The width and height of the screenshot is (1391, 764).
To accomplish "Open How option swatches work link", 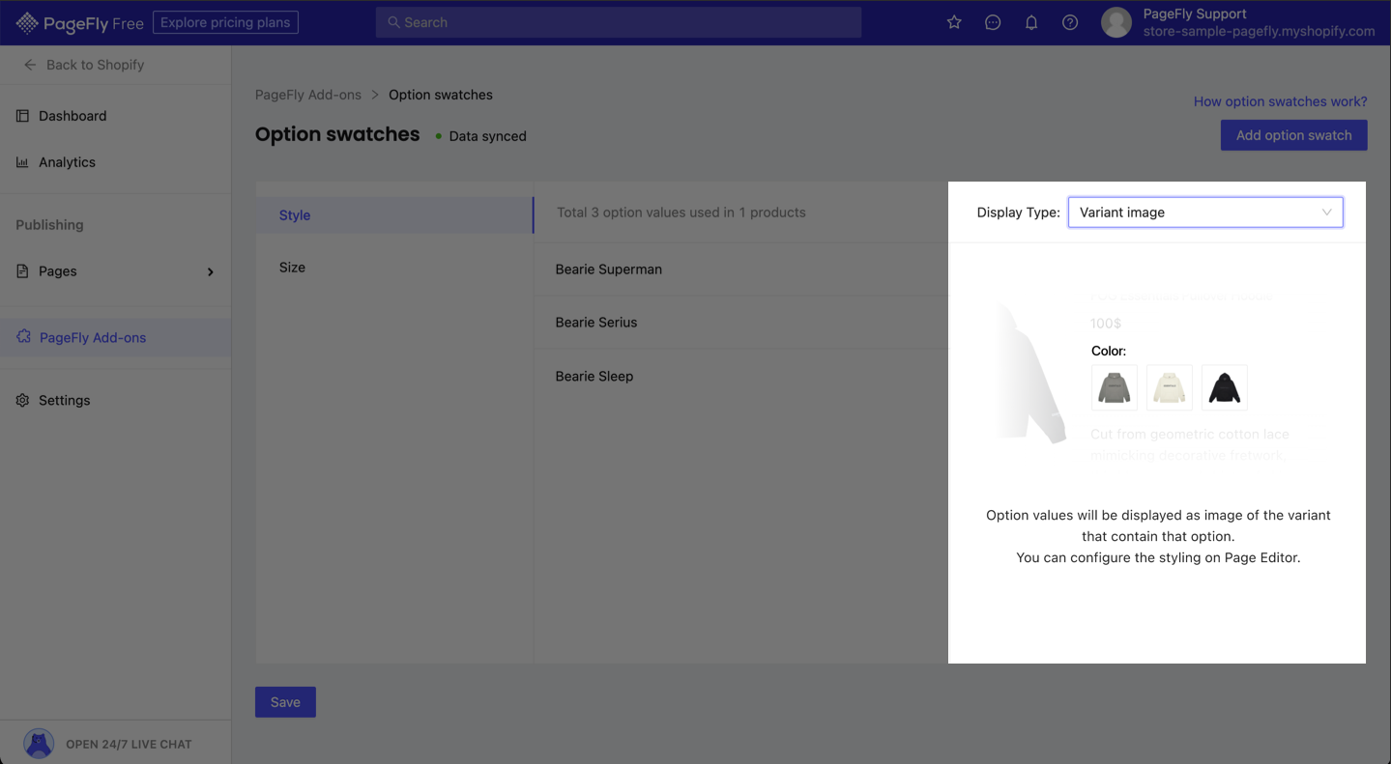I will coord(1280,101).
